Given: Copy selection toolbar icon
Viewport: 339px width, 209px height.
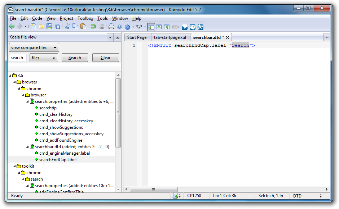Looking at the screenshot, I should click(x=75, y=27).
